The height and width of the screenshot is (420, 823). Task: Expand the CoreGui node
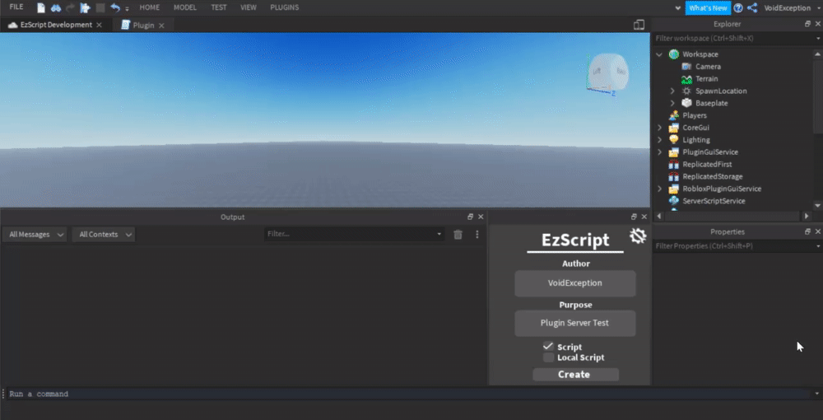pyautogui.click(x=659, y=128)
